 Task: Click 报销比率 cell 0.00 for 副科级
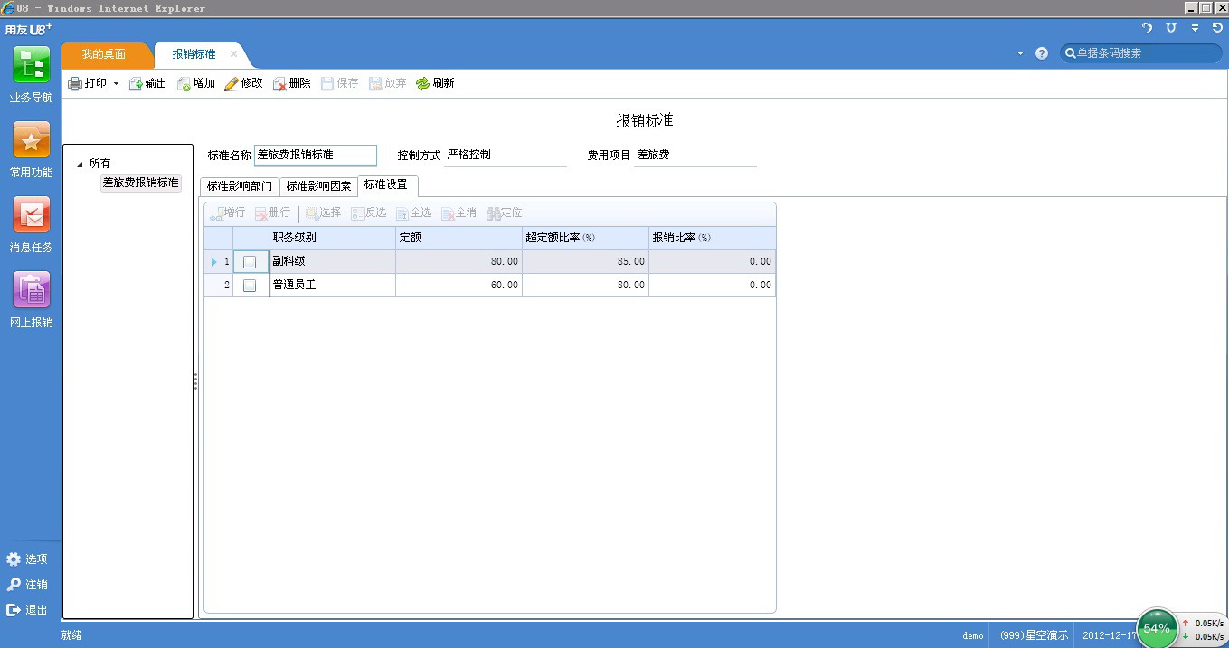712,262
